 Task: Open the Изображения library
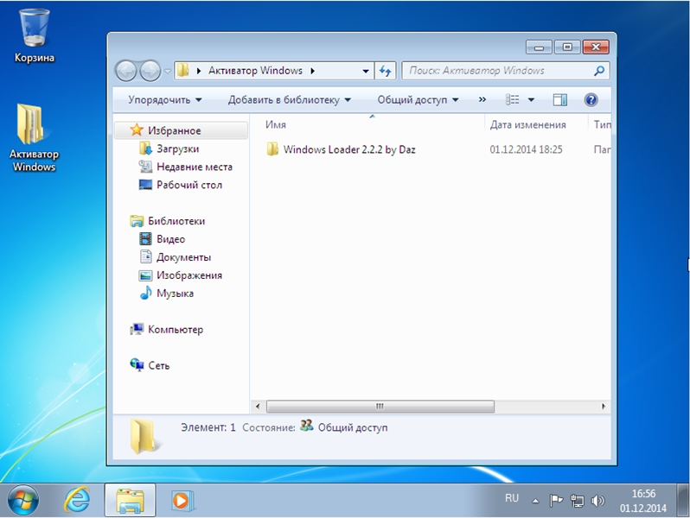coord(189,275)
